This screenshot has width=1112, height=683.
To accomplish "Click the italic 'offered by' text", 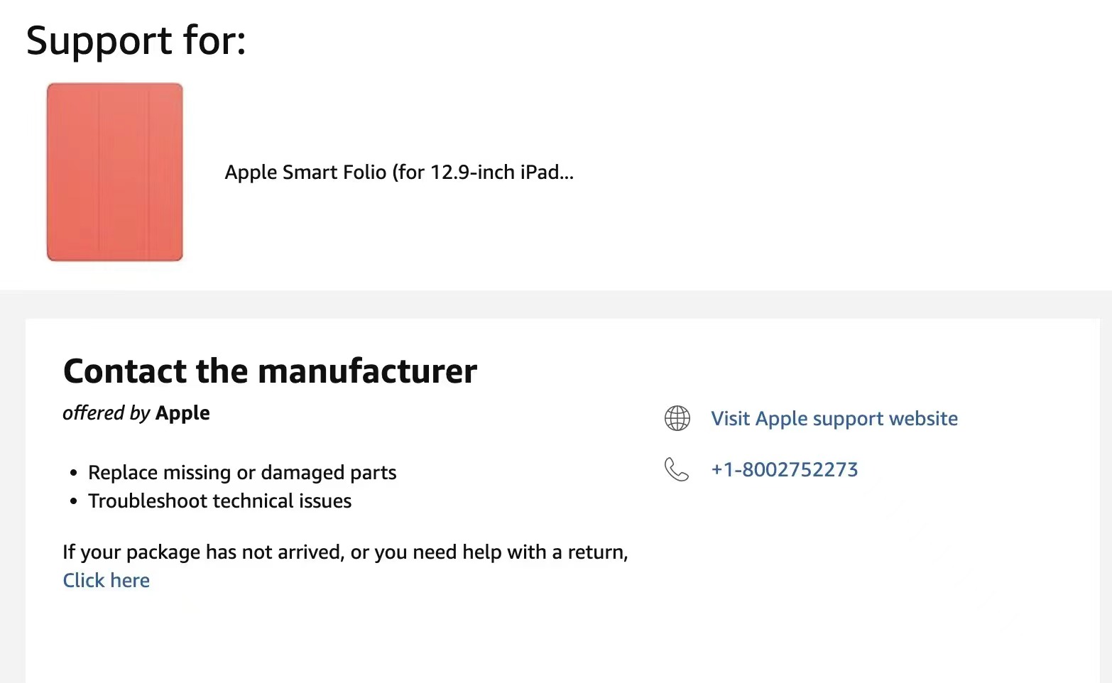I will [x=107, y=412].
